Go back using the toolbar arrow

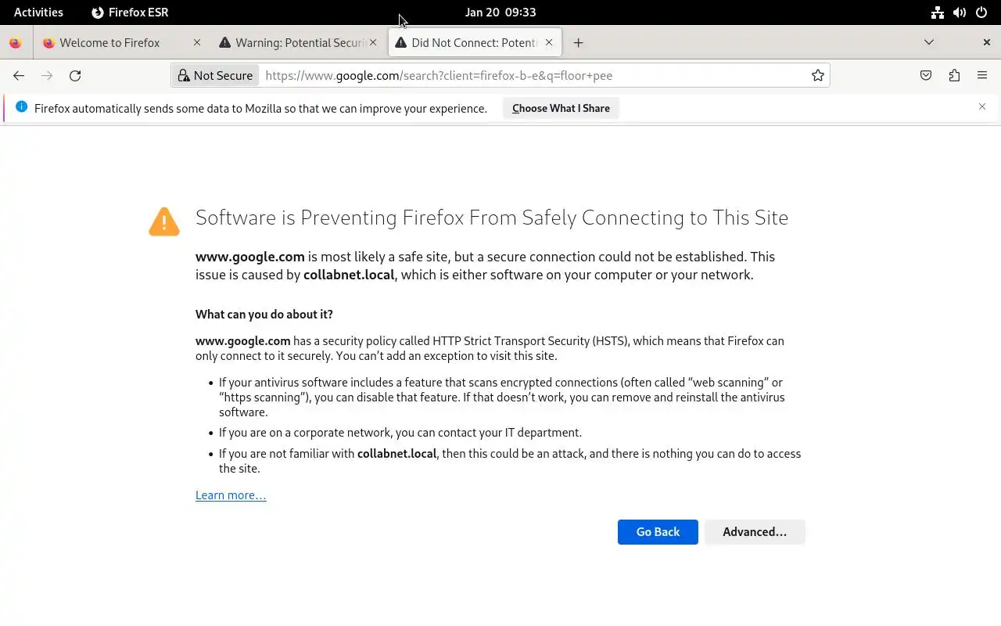[19, 76]
